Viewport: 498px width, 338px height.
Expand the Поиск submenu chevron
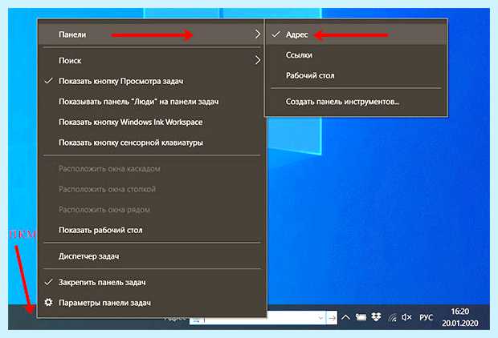click(x=258, y=60)
